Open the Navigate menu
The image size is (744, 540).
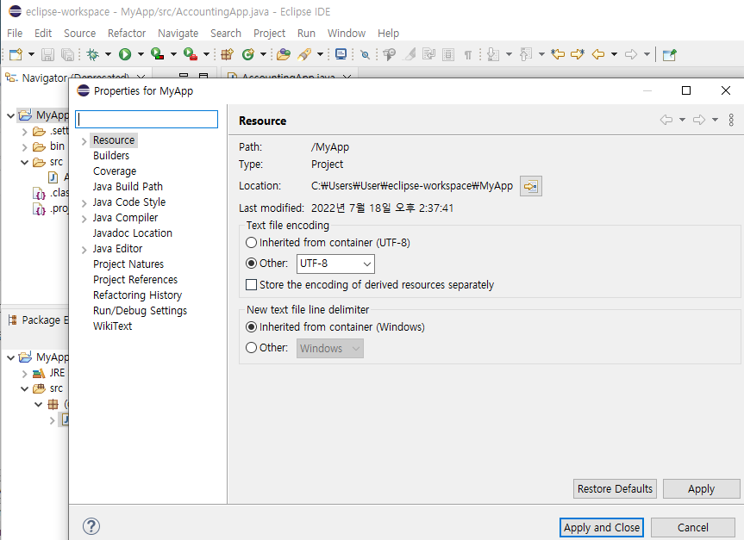[178, 34]
